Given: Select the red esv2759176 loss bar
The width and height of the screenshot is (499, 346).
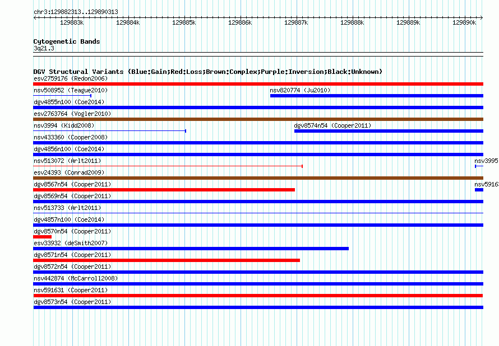Looking at the screenshot, I should [x=258, y=84].
